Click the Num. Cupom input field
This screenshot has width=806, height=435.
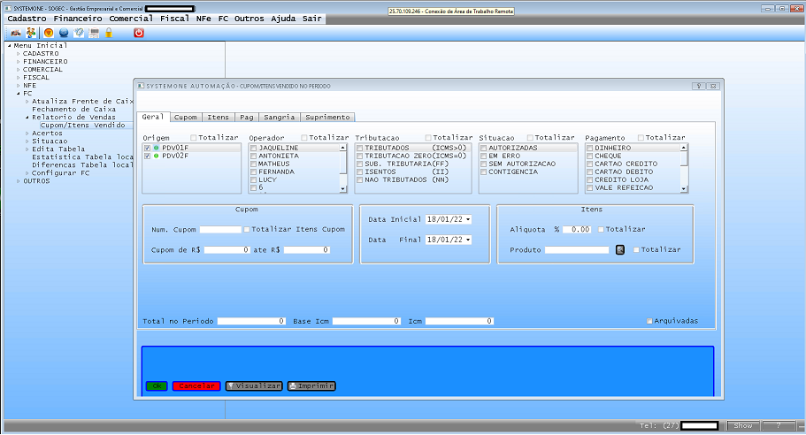[220, 229]
